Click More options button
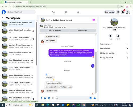The width and height of the screenshot is (133, 107). click(x=82, y=30)
